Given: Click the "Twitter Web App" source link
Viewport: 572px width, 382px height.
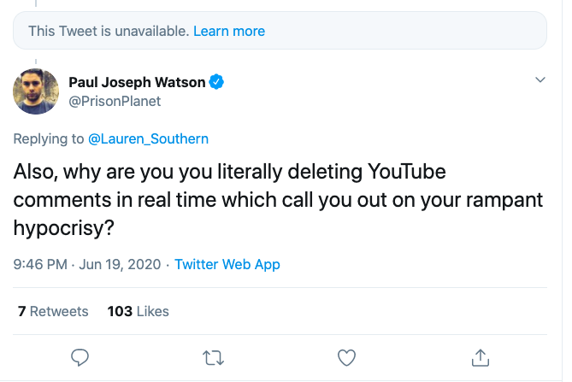Looking at the screenshot, I should tap(227, 264).
